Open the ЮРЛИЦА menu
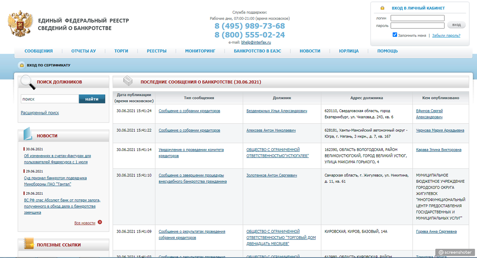 pos(349,51)
